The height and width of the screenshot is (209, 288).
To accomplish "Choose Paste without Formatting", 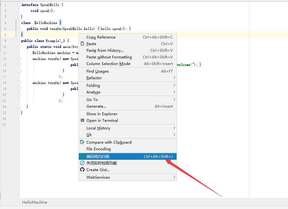I will click(x=128, y=57).
